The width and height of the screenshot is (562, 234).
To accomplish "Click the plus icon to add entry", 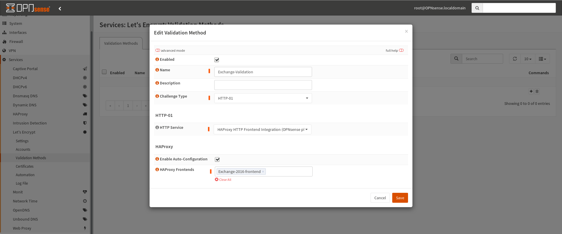I will (531, 91).
